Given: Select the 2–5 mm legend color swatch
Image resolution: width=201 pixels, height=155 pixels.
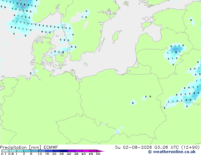Looking at the screenshot, I should pos(27,151).
